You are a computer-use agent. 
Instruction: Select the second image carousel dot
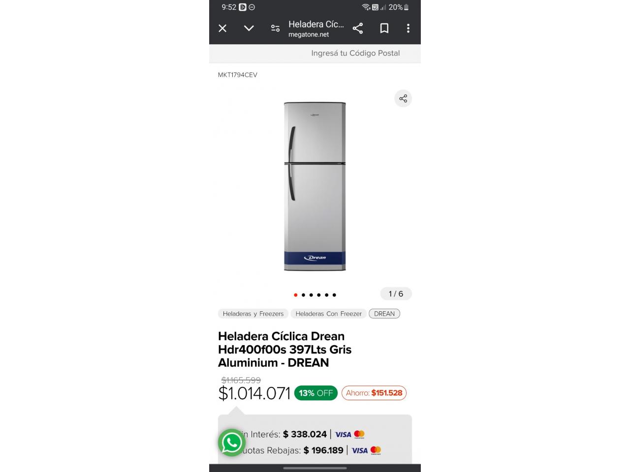point(303,295)
